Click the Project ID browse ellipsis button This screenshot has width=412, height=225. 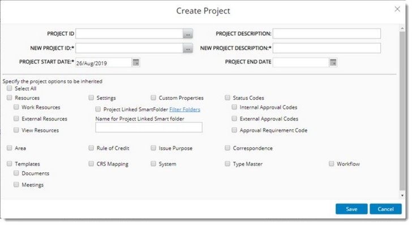click(x=188, y=34)
